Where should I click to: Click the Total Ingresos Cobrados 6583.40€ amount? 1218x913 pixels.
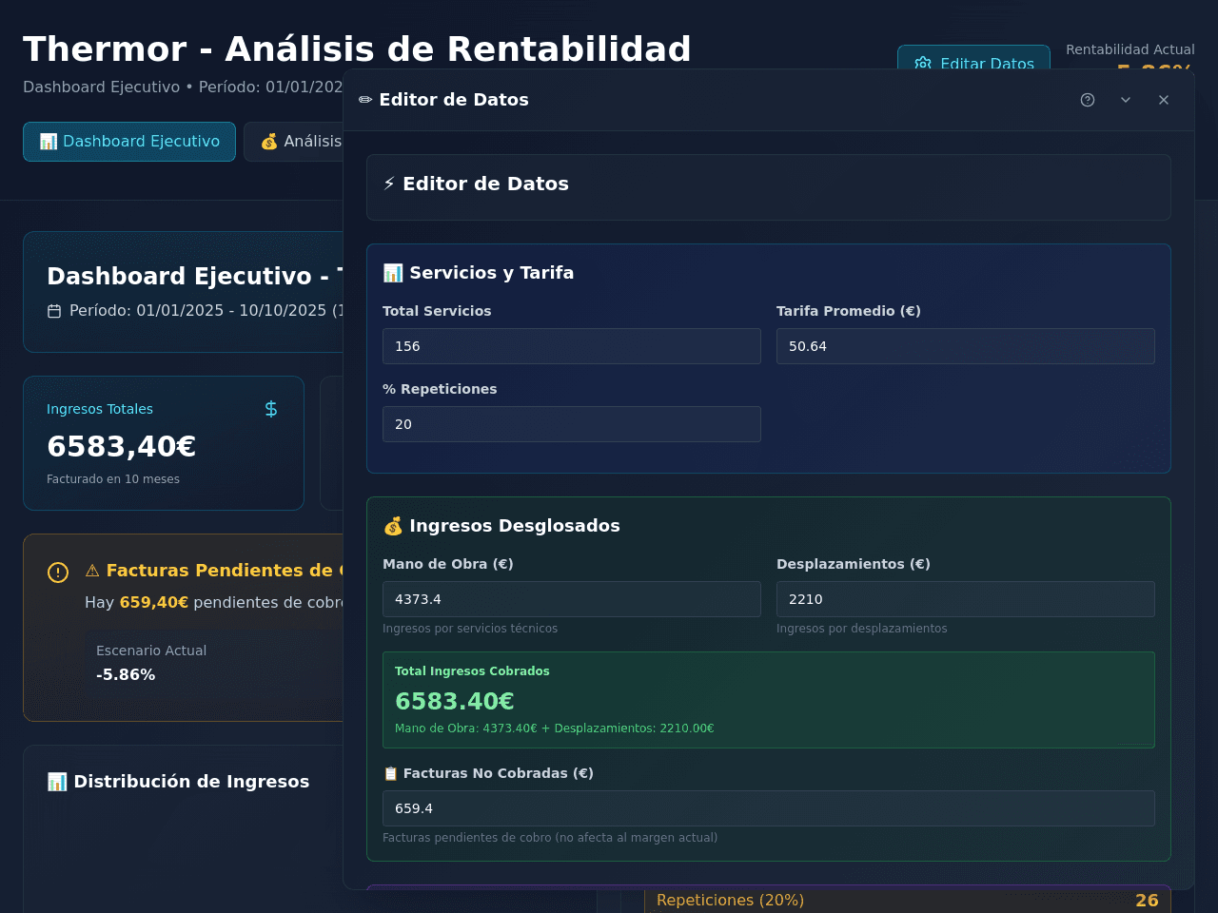(x=455, y=702)
